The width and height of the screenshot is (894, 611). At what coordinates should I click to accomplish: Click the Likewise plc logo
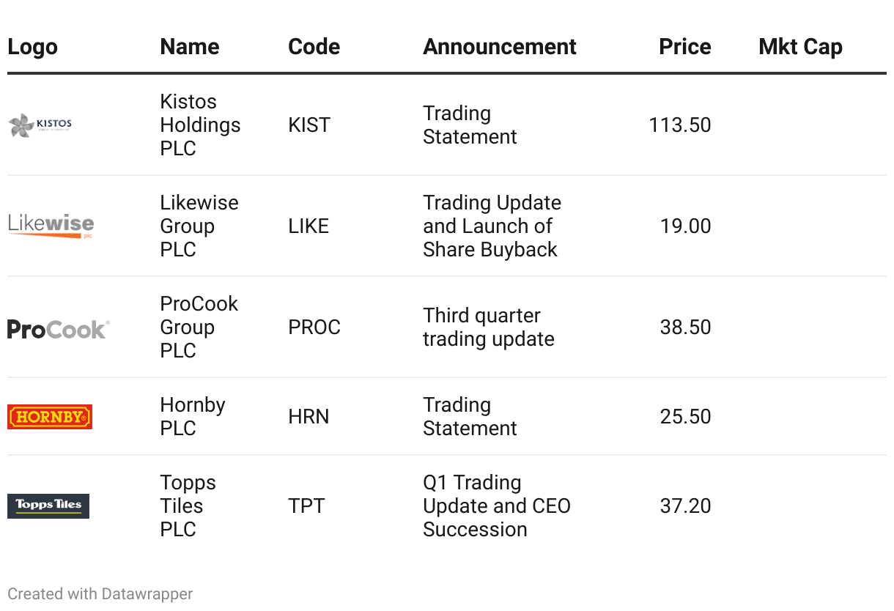point(51,226)
